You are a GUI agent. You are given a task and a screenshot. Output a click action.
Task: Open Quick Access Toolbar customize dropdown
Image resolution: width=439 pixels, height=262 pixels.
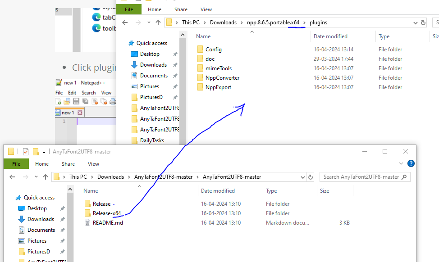pos(44,152)
